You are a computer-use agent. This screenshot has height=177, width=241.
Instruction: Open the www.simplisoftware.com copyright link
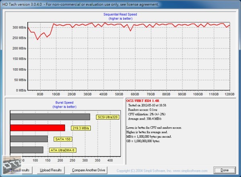tap(190, 171)
